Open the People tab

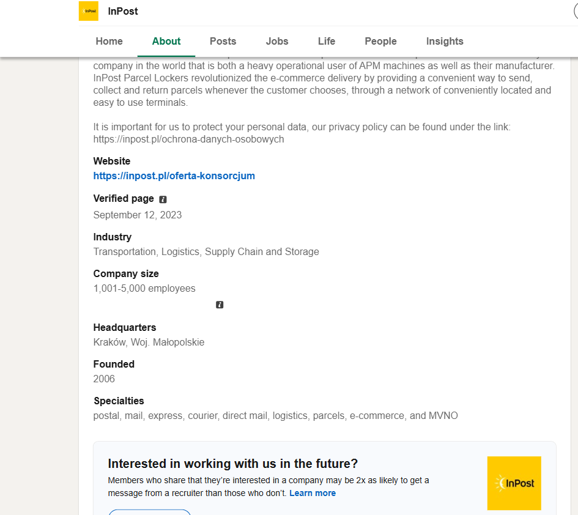pos(381,42)
